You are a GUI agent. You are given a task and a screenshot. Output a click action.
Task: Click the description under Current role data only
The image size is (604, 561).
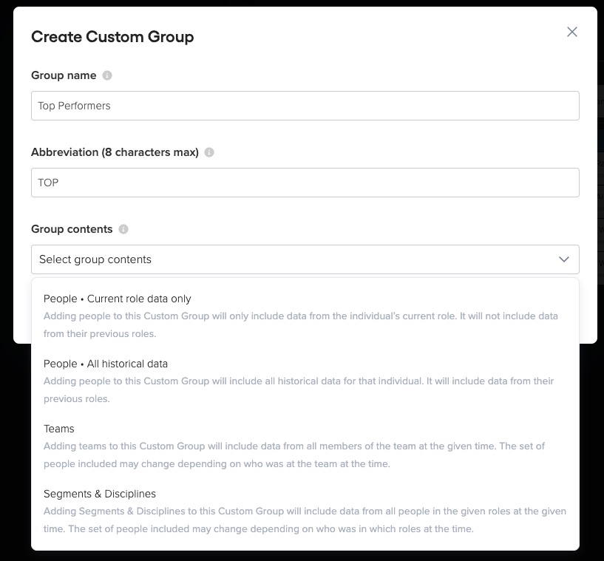300,324
